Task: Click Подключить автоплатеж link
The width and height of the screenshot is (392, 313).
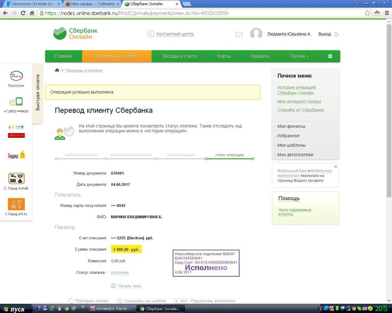Action: tap(213, 301)
